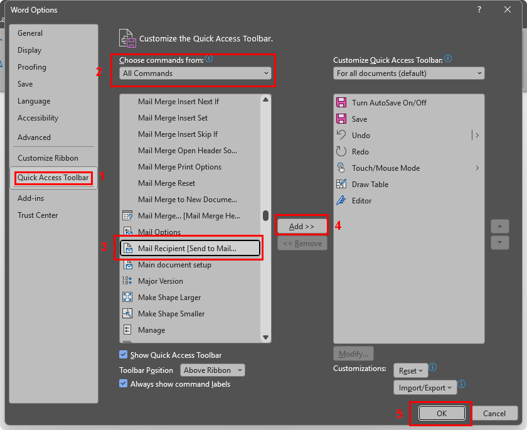
Task: Click the Major Version command icon
Action: click(127, 281)
